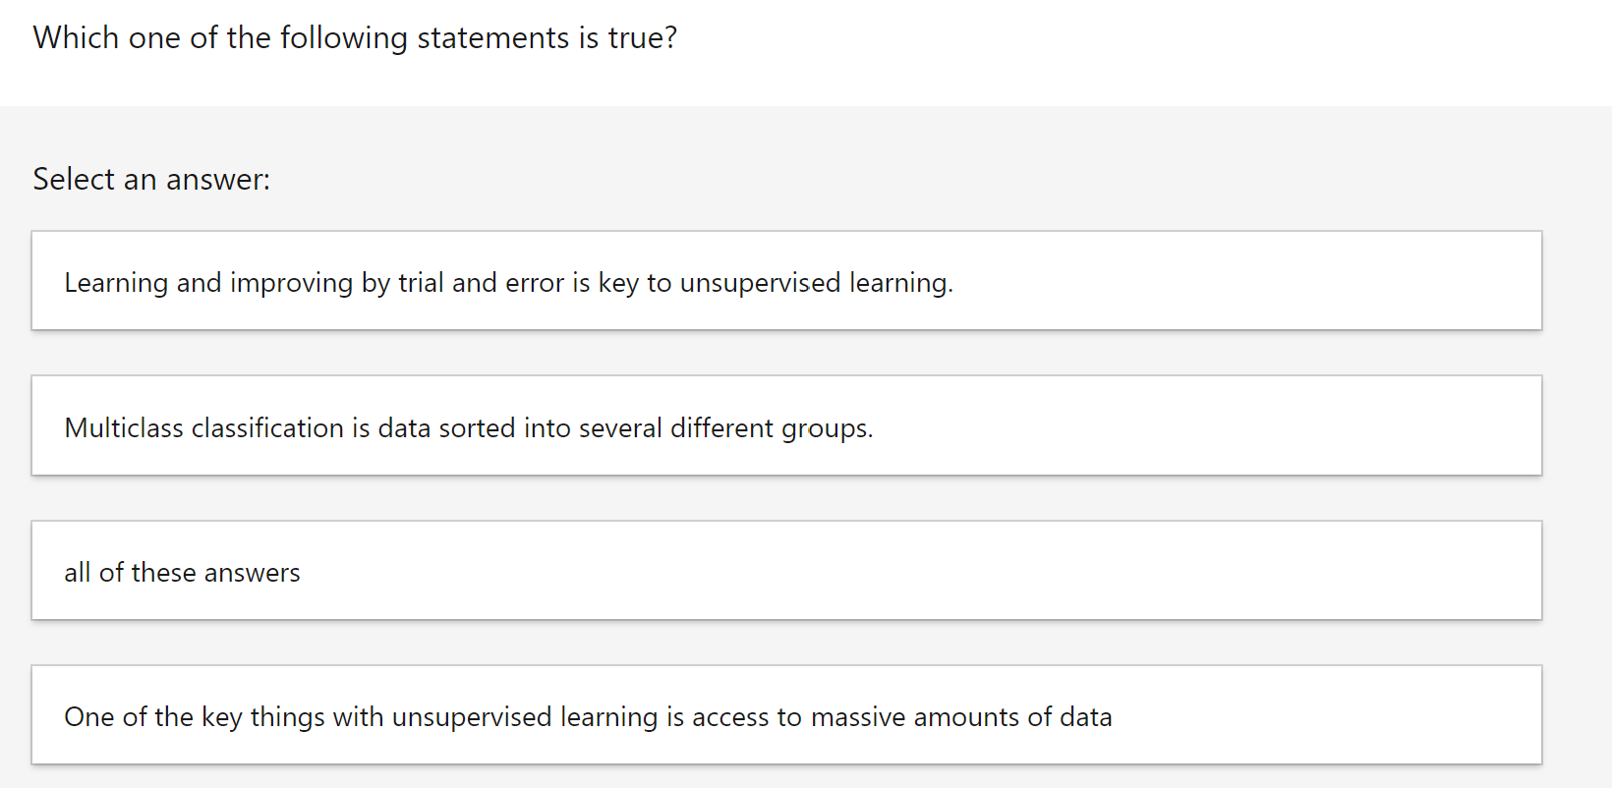Click the 'Select an answer:' label
Screen dimensions: 1612x788
coord(150,179)
